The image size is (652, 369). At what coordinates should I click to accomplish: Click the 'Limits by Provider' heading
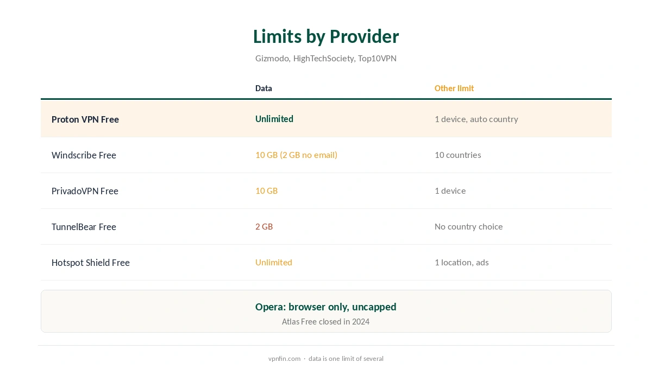[x=326, y=36]
